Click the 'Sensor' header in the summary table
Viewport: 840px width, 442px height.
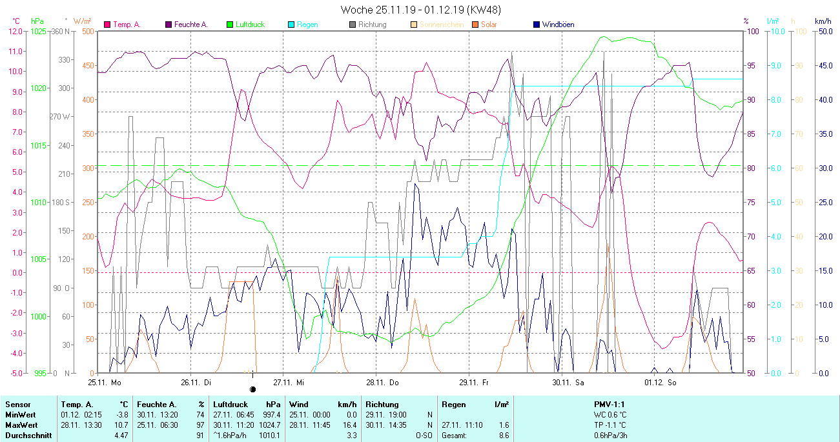pos(17,404)
